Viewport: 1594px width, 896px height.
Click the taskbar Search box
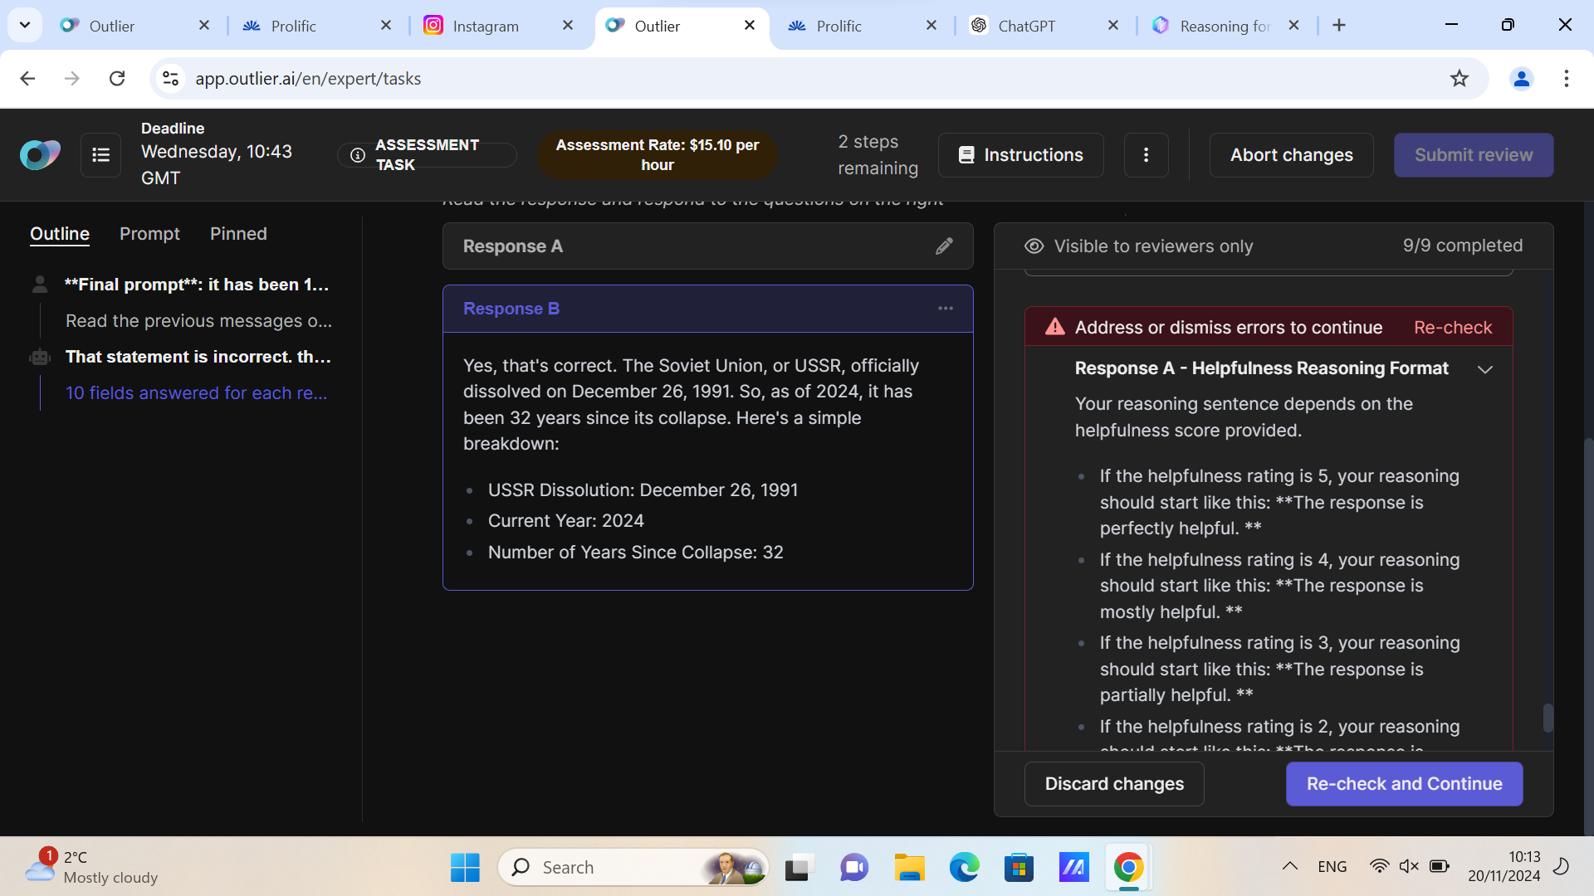coord(633,868)
